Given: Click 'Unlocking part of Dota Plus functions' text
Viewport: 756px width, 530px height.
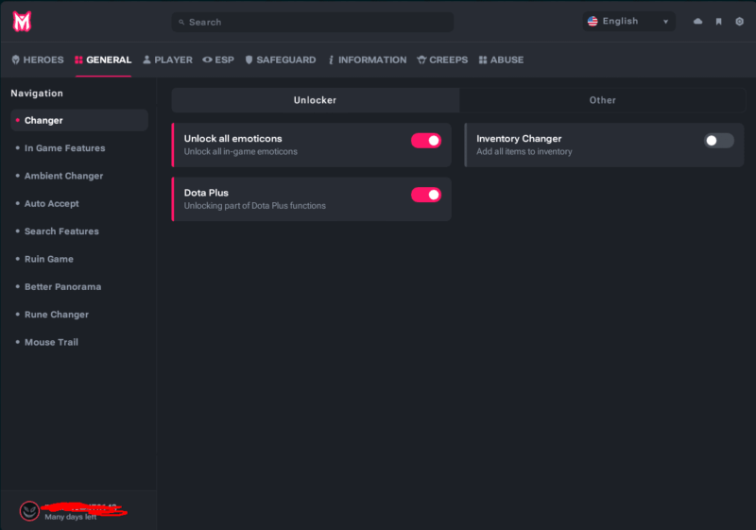Looking at the screenshot, I should click(254, 206).
